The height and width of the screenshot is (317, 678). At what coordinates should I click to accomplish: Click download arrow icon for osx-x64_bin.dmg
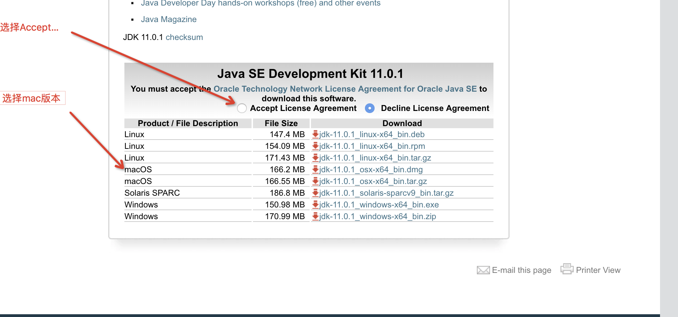tap(315, 170)
